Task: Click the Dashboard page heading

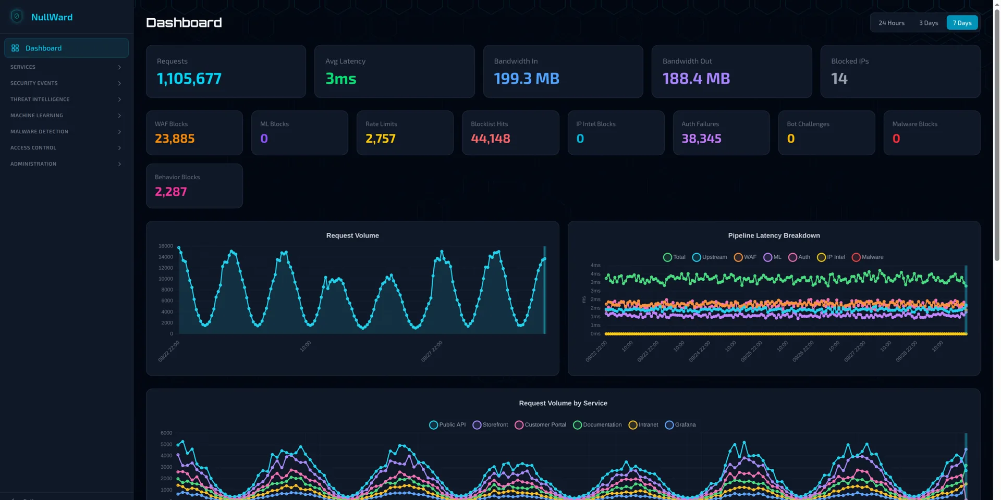Action: click(x=184, y=23)
